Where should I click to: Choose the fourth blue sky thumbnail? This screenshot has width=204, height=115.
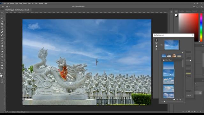(x=169, y=88)
